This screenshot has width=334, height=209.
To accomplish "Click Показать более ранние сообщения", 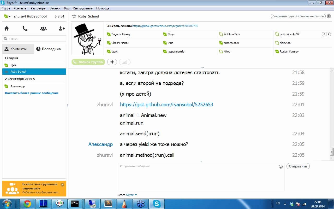I will click(32, 93).
